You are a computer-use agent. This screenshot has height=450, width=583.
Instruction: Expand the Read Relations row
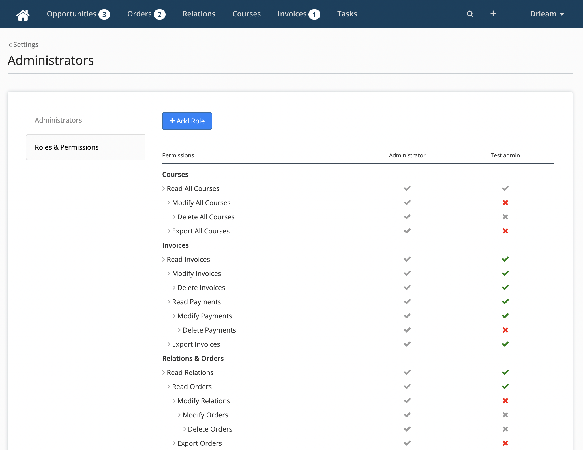[x=164, y=372]
